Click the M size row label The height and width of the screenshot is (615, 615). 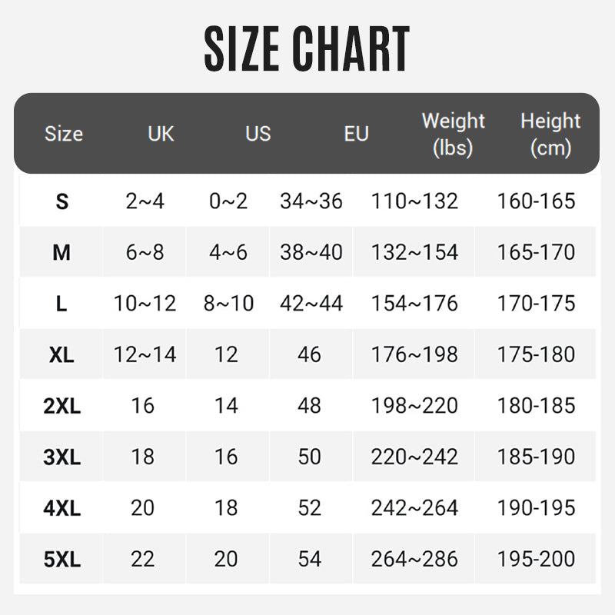[61, 252]
